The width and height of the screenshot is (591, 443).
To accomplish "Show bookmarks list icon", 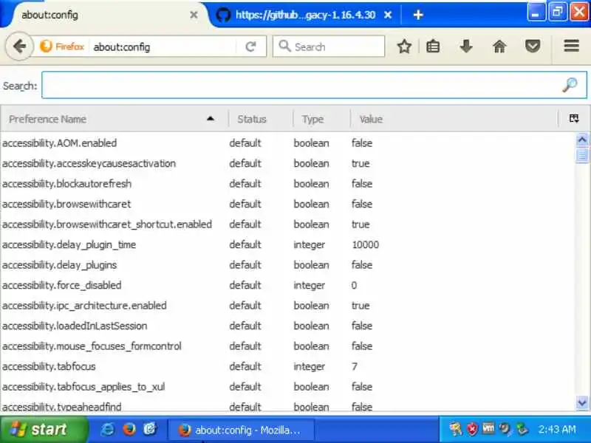I will (x=433, y=47).
